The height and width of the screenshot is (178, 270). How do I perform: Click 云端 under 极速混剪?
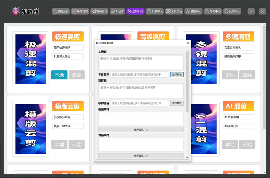point(77,75)
